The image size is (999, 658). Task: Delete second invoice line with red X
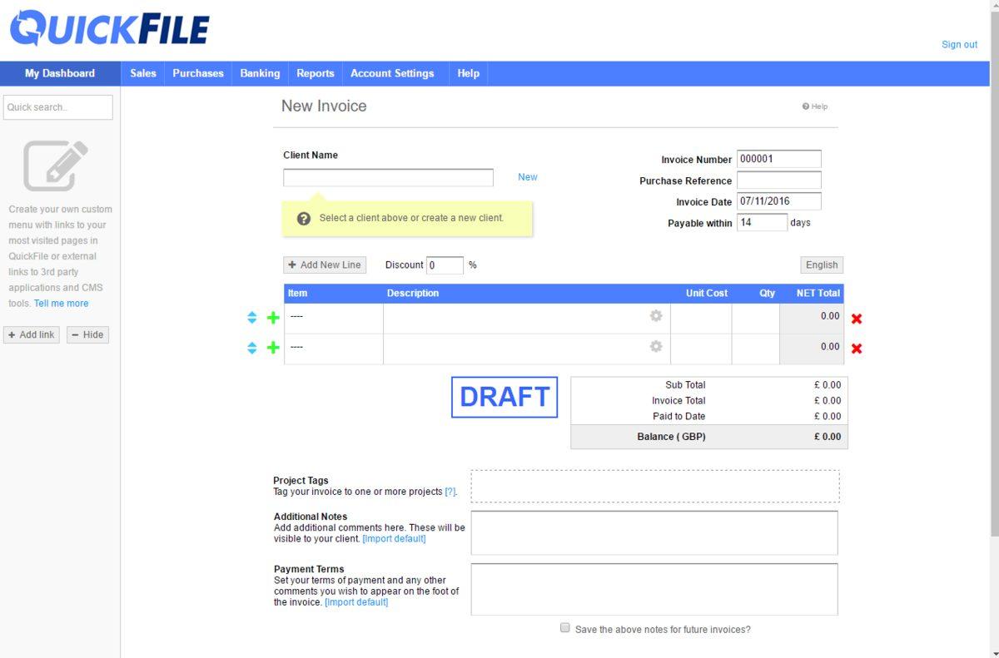[857, 349]
